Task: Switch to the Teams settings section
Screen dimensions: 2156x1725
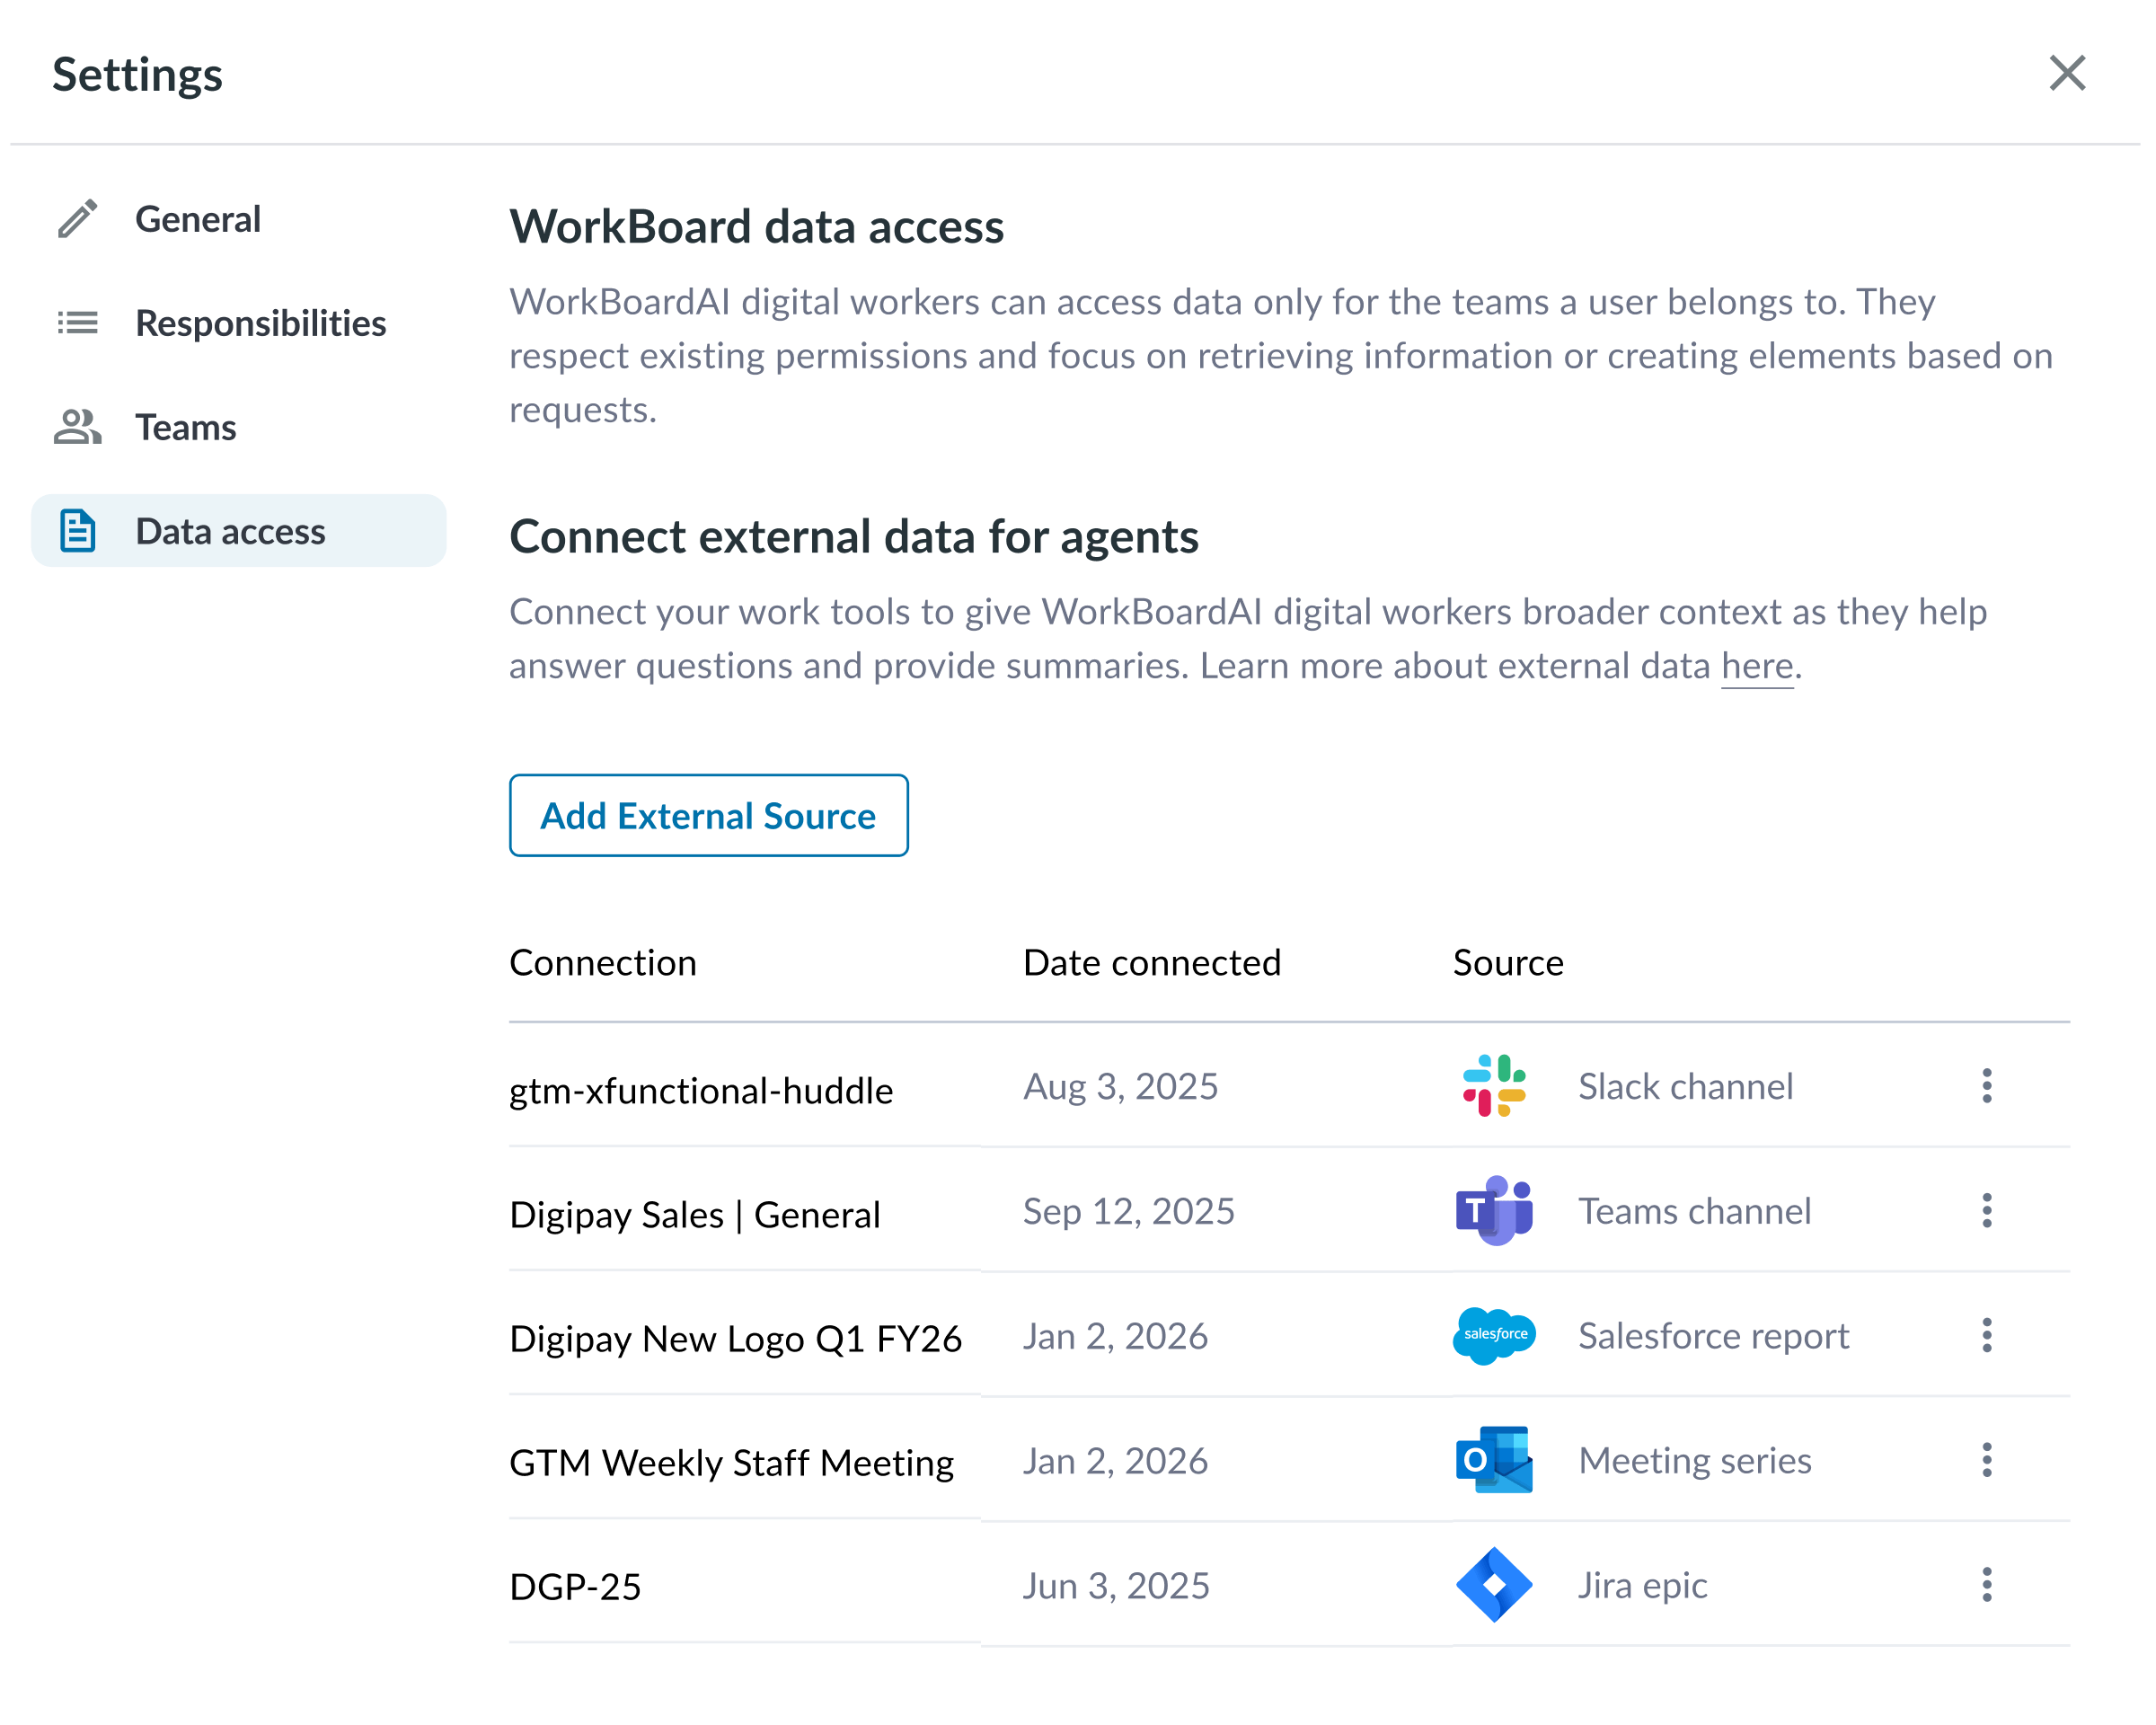Action: click(186, 427)
